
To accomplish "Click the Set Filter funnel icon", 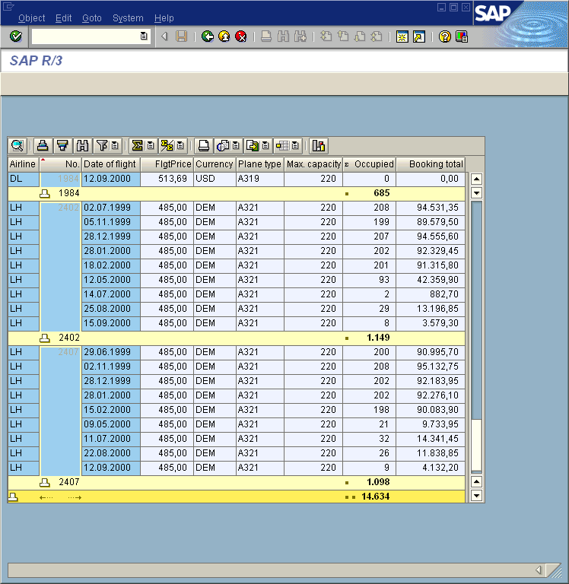I will [102, 146].
